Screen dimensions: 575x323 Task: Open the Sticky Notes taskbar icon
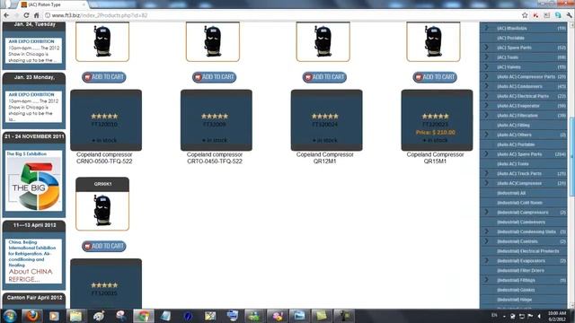pos(322,316)
